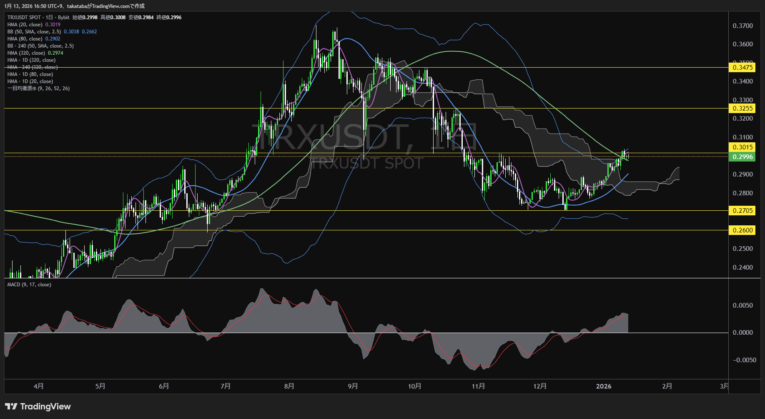This screenshot has height=419, width=765.
Task: Select the HMA · 1D (80, close) legend
Action: tap(30, 74)
